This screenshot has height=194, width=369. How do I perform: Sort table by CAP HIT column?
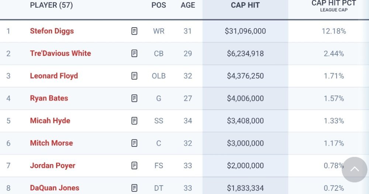coord(245,5)
